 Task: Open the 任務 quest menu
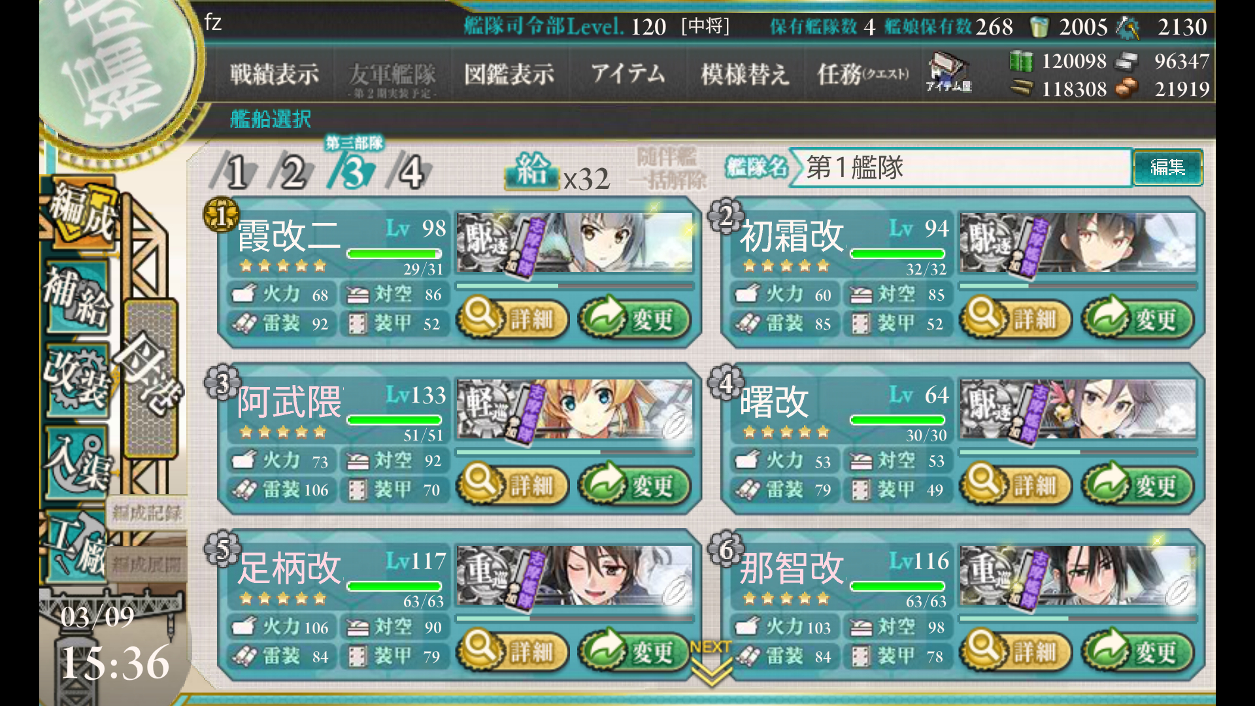pyautogui.click(x=862, y=74)
